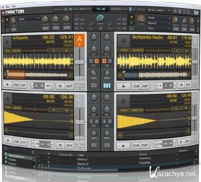The image size is (201, 182).
Task: Click the right FX unit dry/wet knob
Action: tap(141, 19)
